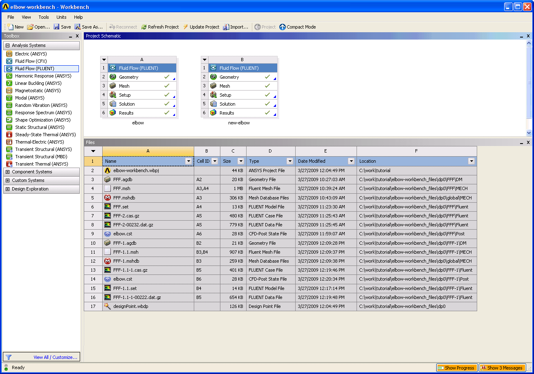
Task: Pick the Fluid Flow (CFX) toolbox icon
Action: (9, 61)
